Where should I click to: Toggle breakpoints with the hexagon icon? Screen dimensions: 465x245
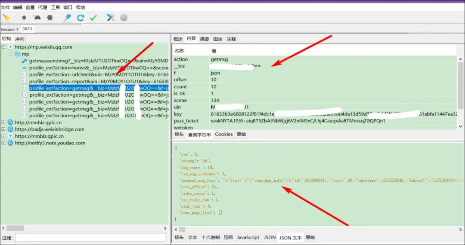pos(50,18)
